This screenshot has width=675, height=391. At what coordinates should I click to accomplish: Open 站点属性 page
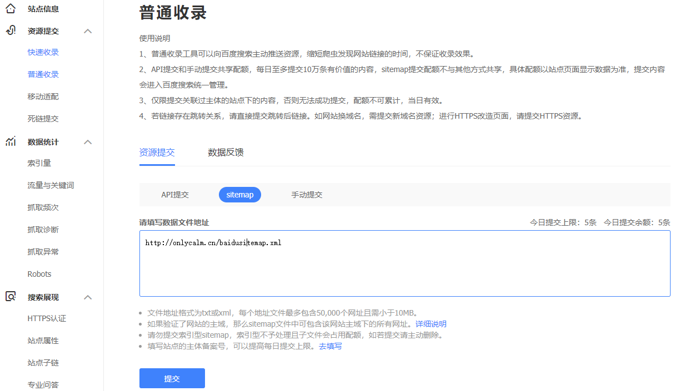(x=43, y=341)
